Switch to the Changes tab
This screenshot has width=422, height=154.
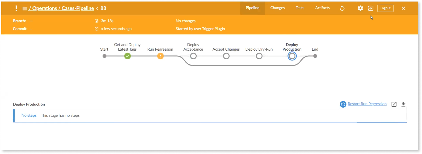tap(277, 8)
